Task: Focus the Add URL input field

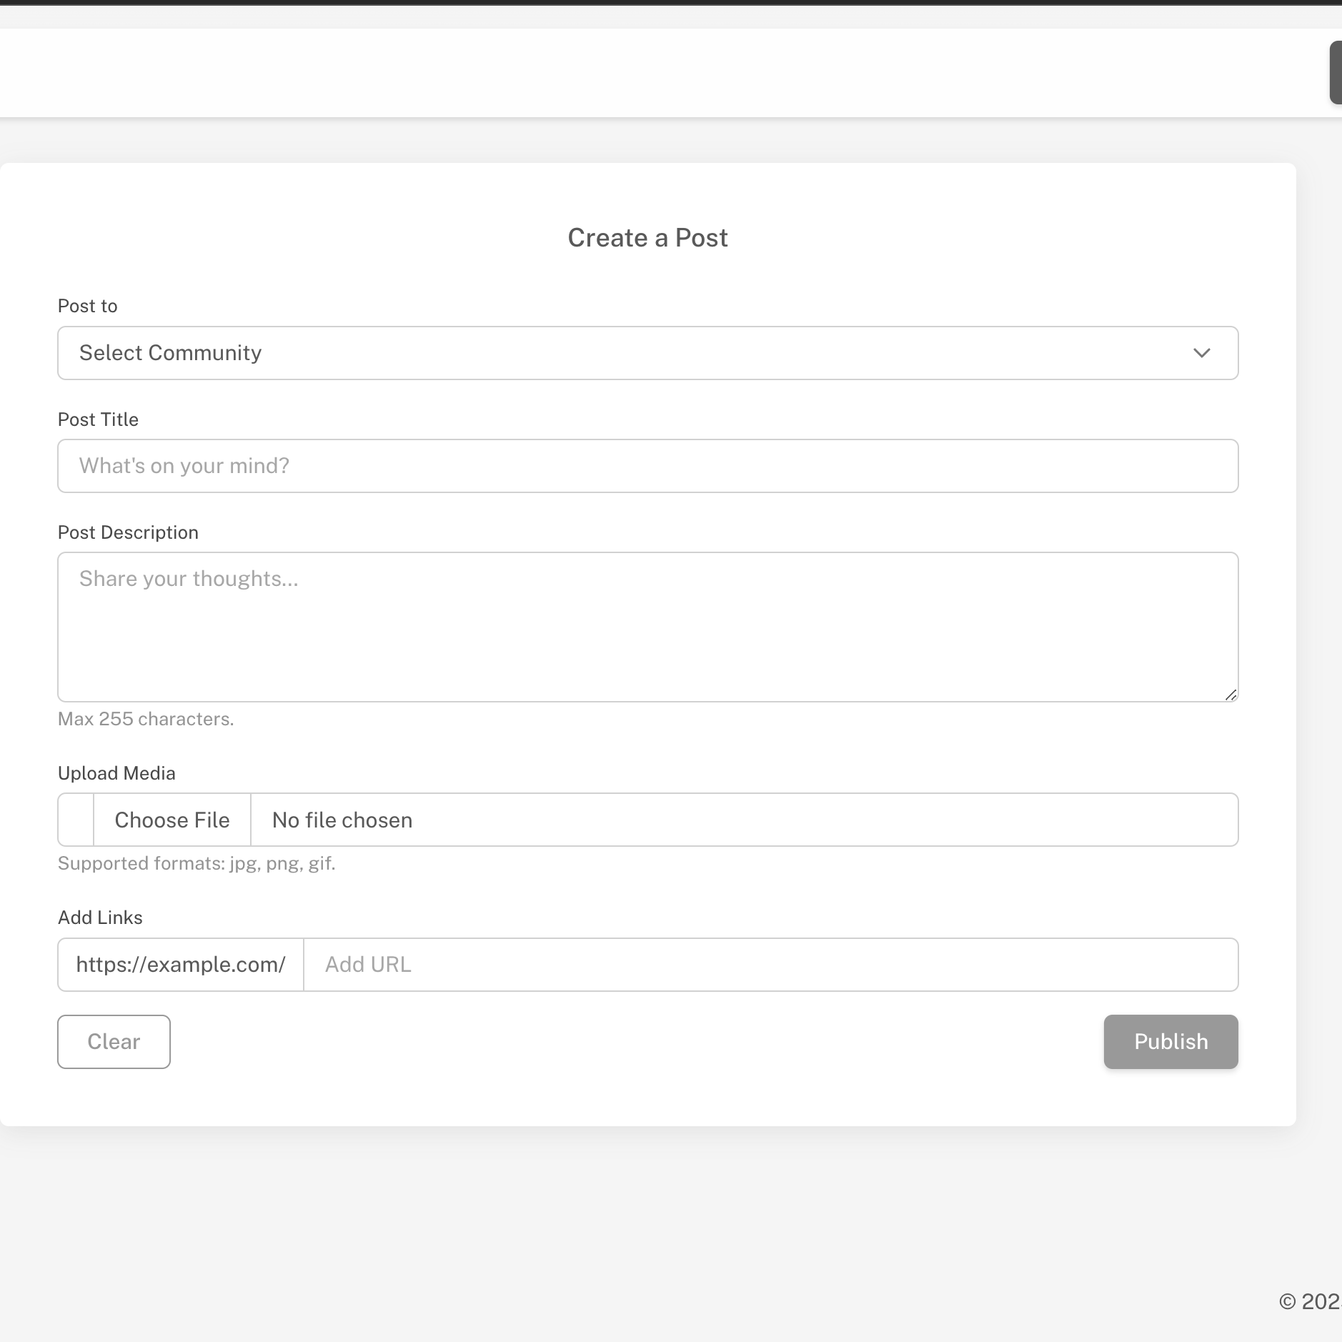Action: 770,965
